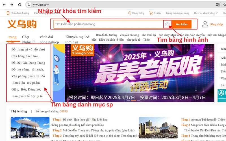Open Bản đồ thị trường link

pyautogui.click(x=107, y=35)
